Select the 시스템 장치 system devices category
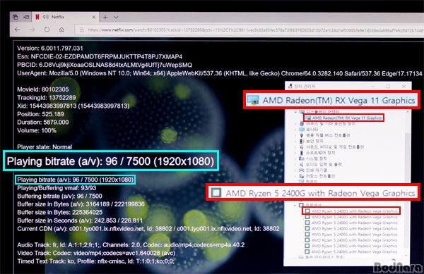Viewport: 424px width, 274px height. [x=317, y=158]
